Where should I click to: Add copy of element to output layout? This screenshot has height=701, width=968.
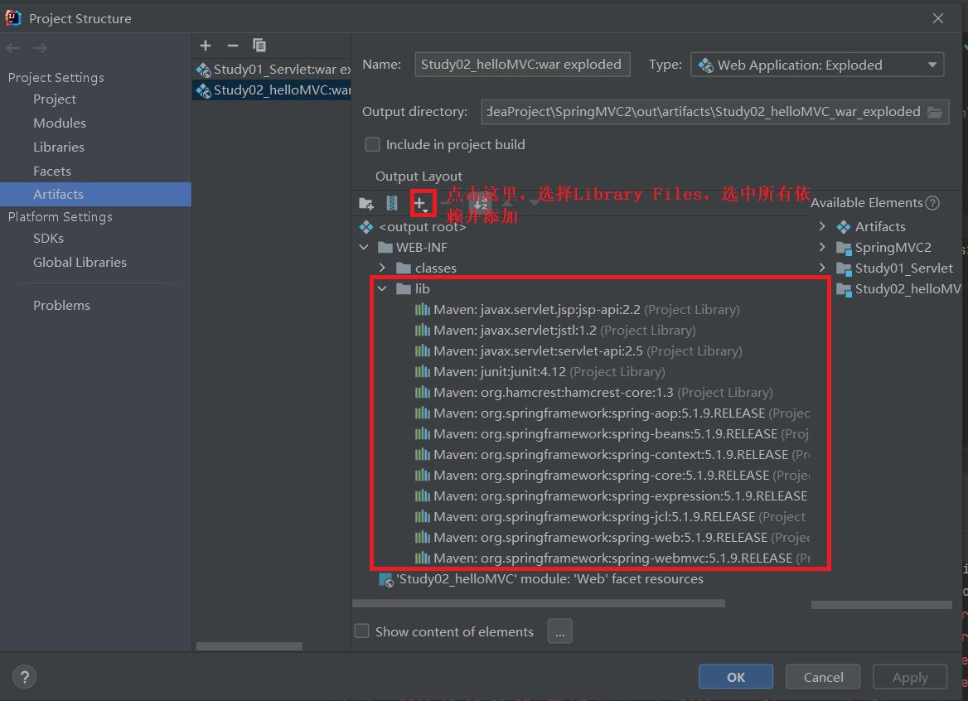pos(421,203)
